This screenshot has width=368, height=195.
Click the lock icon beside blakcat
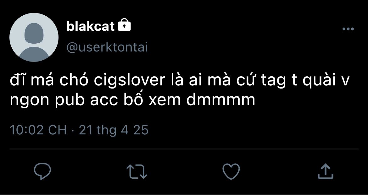[x=124, y=25]
